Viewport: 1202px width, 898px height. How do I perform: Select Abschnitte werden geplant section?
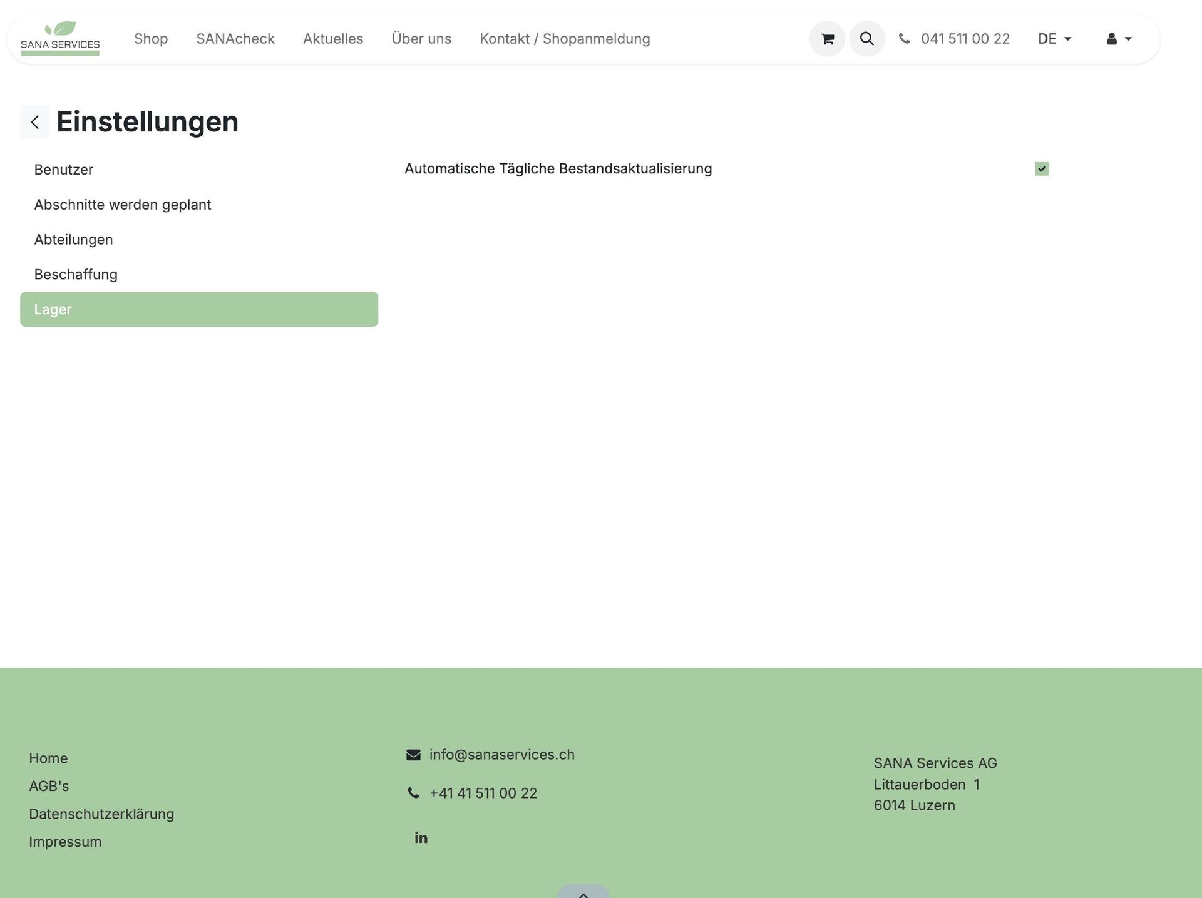[199, 205]
